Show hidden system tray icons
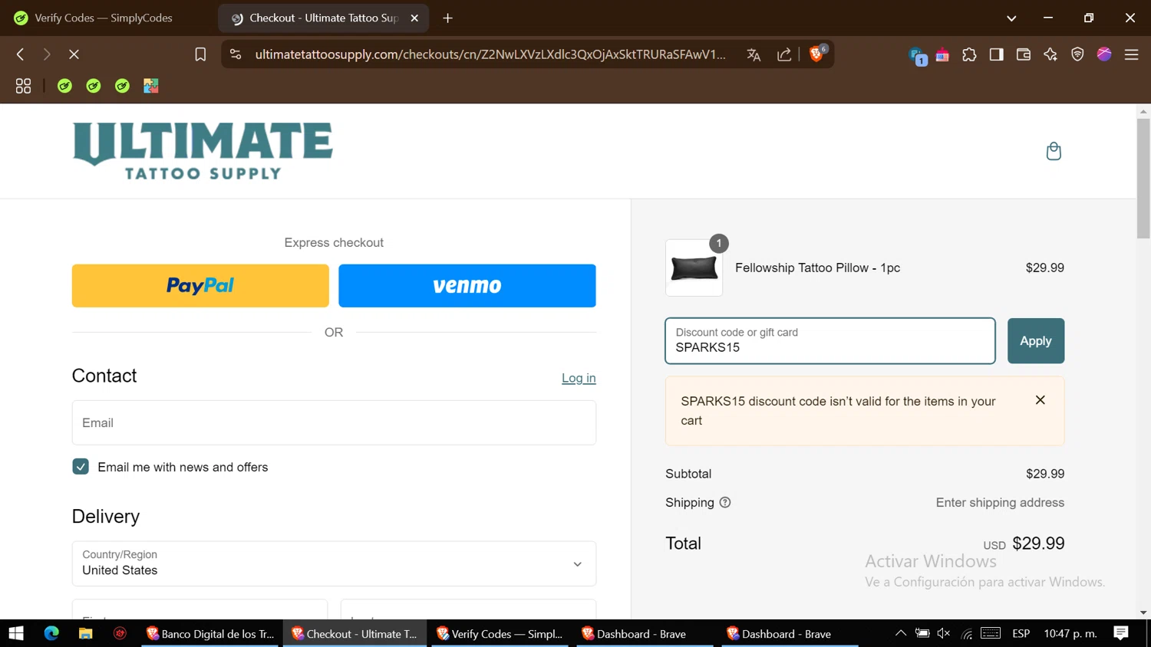 [901, 633]
